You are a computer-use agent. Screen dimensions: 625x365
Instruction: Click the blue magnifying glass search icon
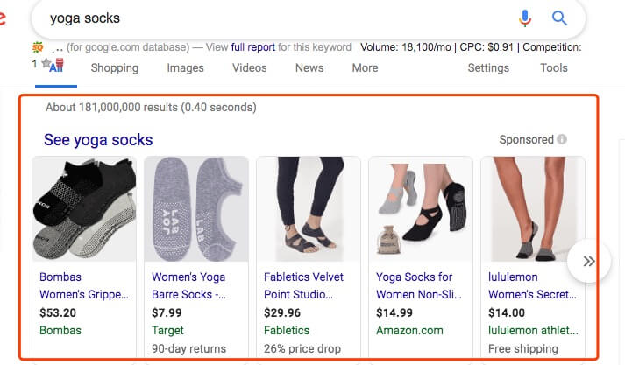(x=559, y=18)
